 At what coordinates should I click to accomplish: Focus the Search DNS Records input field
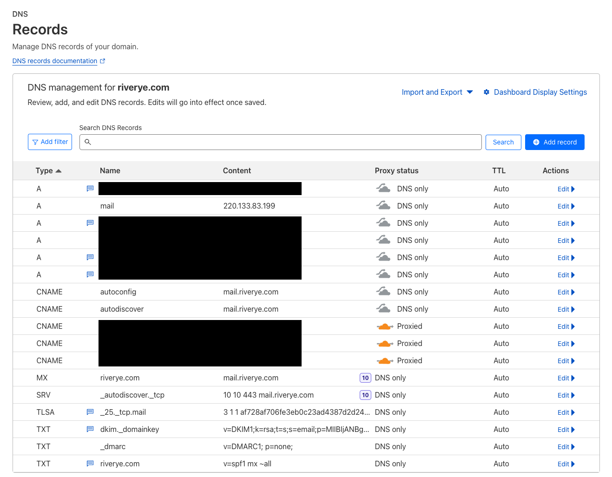(280, 142)
